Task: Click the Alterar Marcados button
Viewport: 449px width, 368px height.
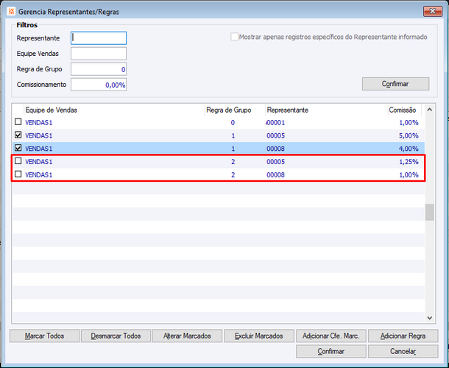Action: point(187,336)
